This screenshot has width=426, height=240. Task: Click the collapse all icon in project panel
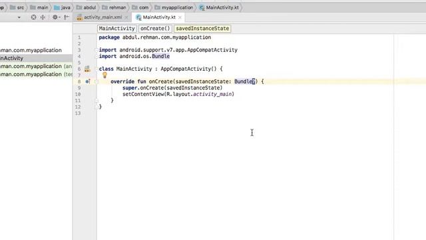pos(43,17)
